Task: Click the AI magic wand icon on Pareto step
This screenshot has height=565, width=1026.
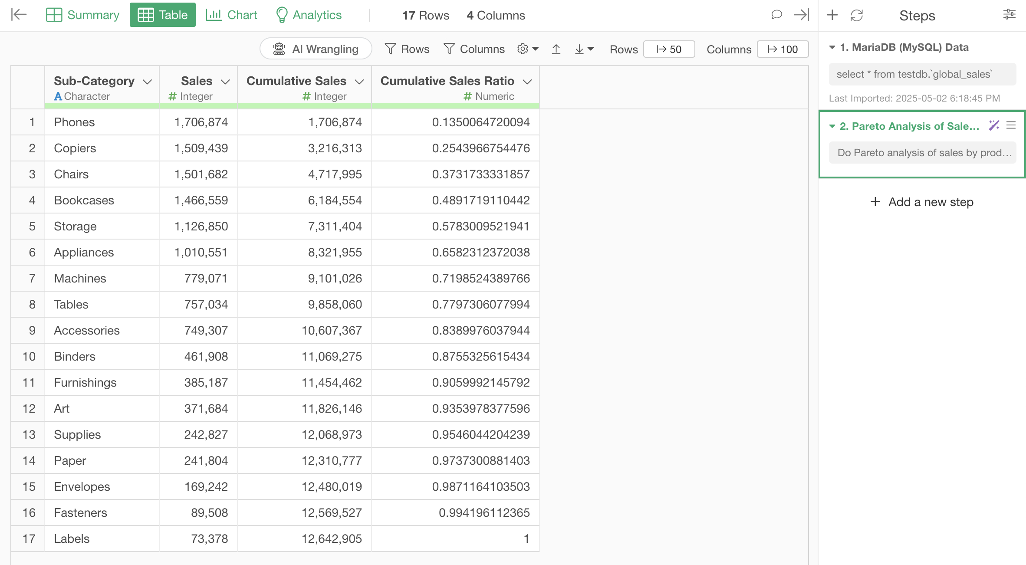Action: click(x=994, y=126)
